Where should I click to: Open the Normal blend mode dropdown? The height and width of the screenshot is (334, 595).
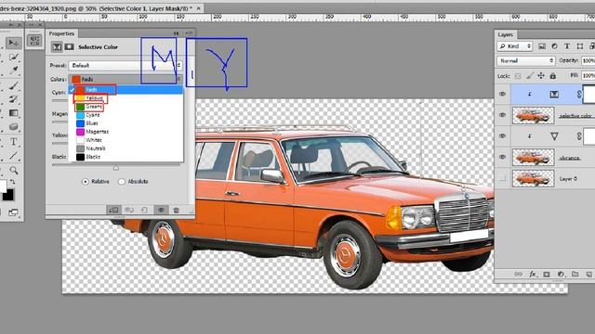525,60
